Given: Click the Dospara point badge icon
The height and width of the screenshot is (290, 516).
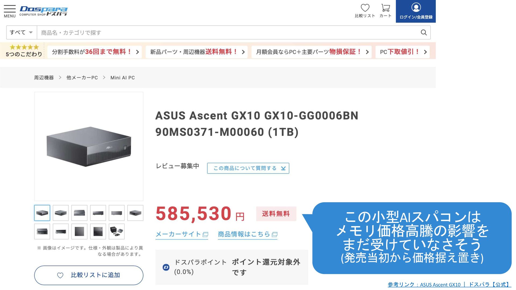Looking at the screenshot, I should tap(166, 267).
